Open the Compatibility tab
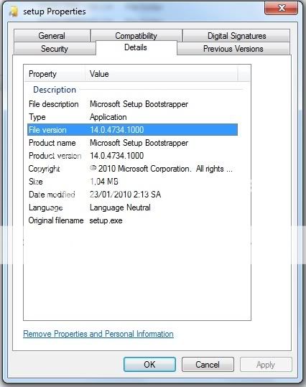The width and height of the screenshot is (306, 387). pos(136,36)
